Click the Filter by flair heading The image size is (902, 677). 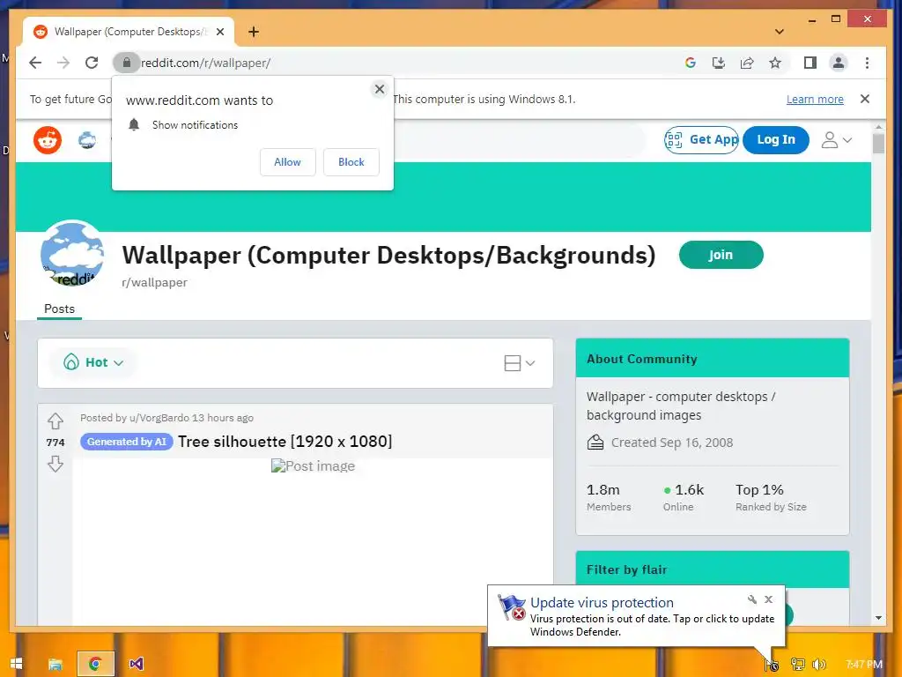coord(626,570)
